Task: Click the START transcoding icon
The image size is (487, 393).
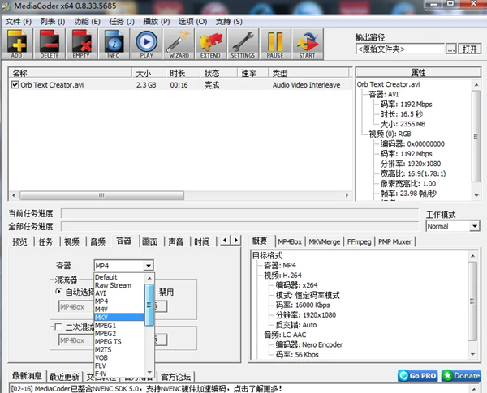Action: 307,44
